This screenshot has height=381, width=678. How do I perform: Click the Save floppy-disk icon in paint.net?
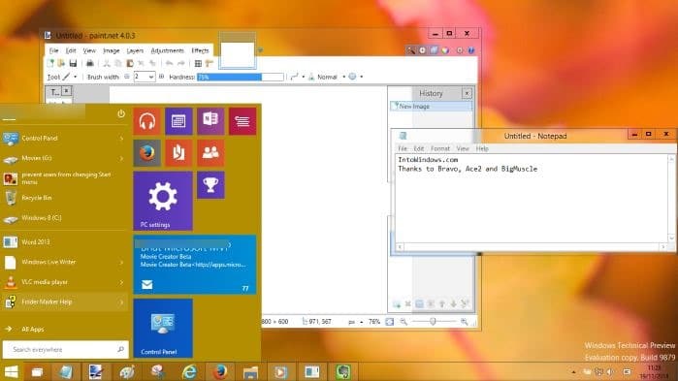click(x=73, y=64)
